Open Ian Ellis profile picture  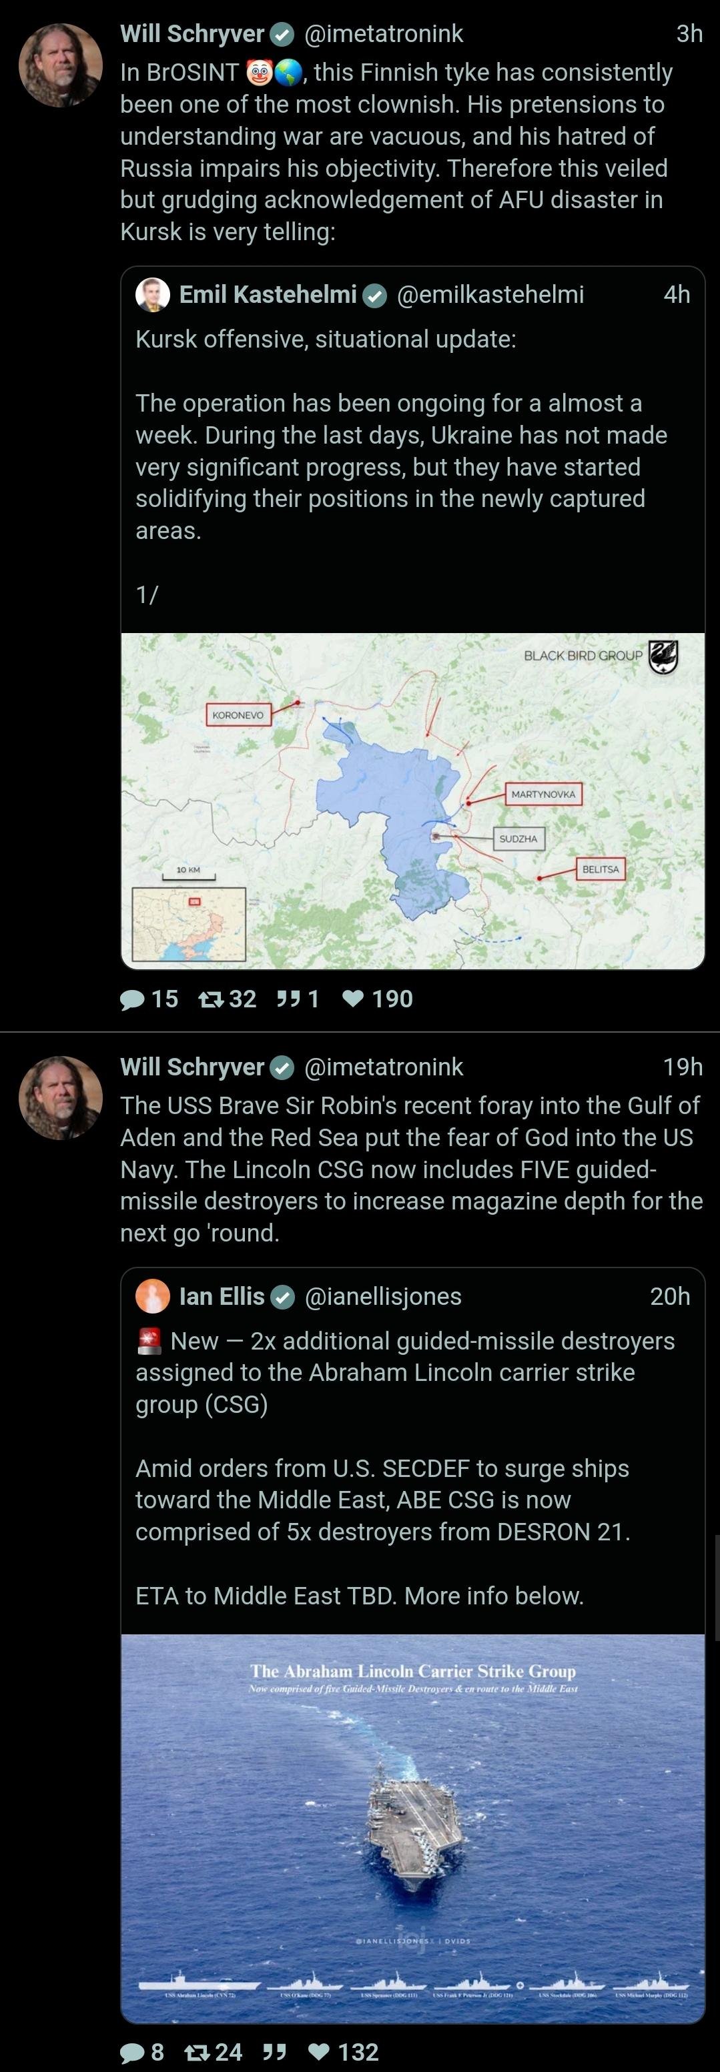[x=153, y=1296]
